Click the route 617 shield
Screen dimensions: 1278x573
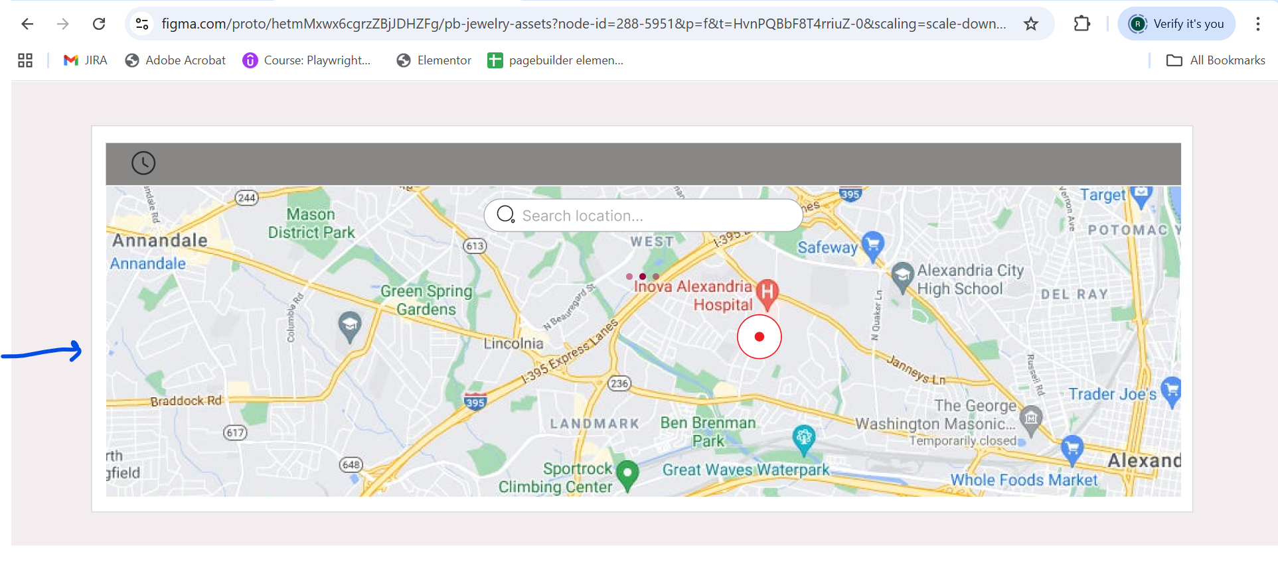coord(235,433)
